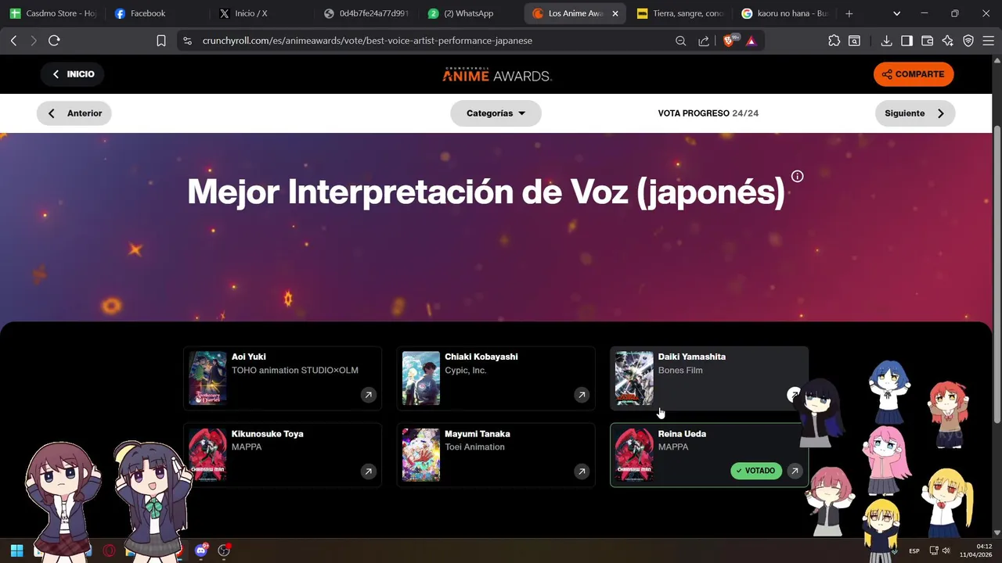The height and width of the screenshot is (563, 1002).
Task: Open the browser hamburger menu
Action: point(989,41)
